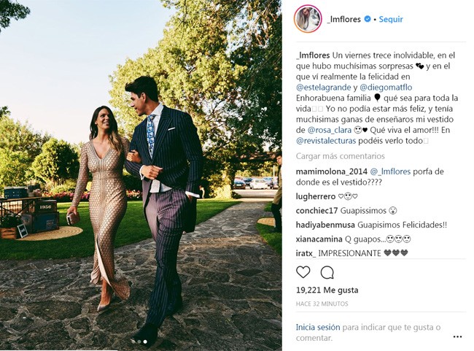View the 19,221 Me gusta likes list
The height and width of the screenshot is (351, 474).
tap(327, 290)
